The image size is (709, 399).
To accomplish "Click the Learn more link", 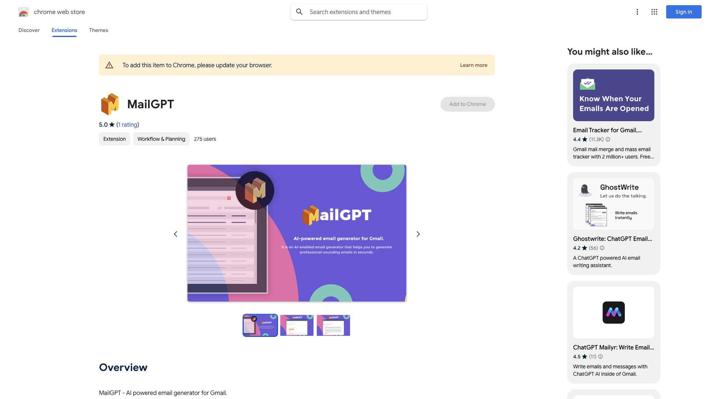I will point(473,65).
